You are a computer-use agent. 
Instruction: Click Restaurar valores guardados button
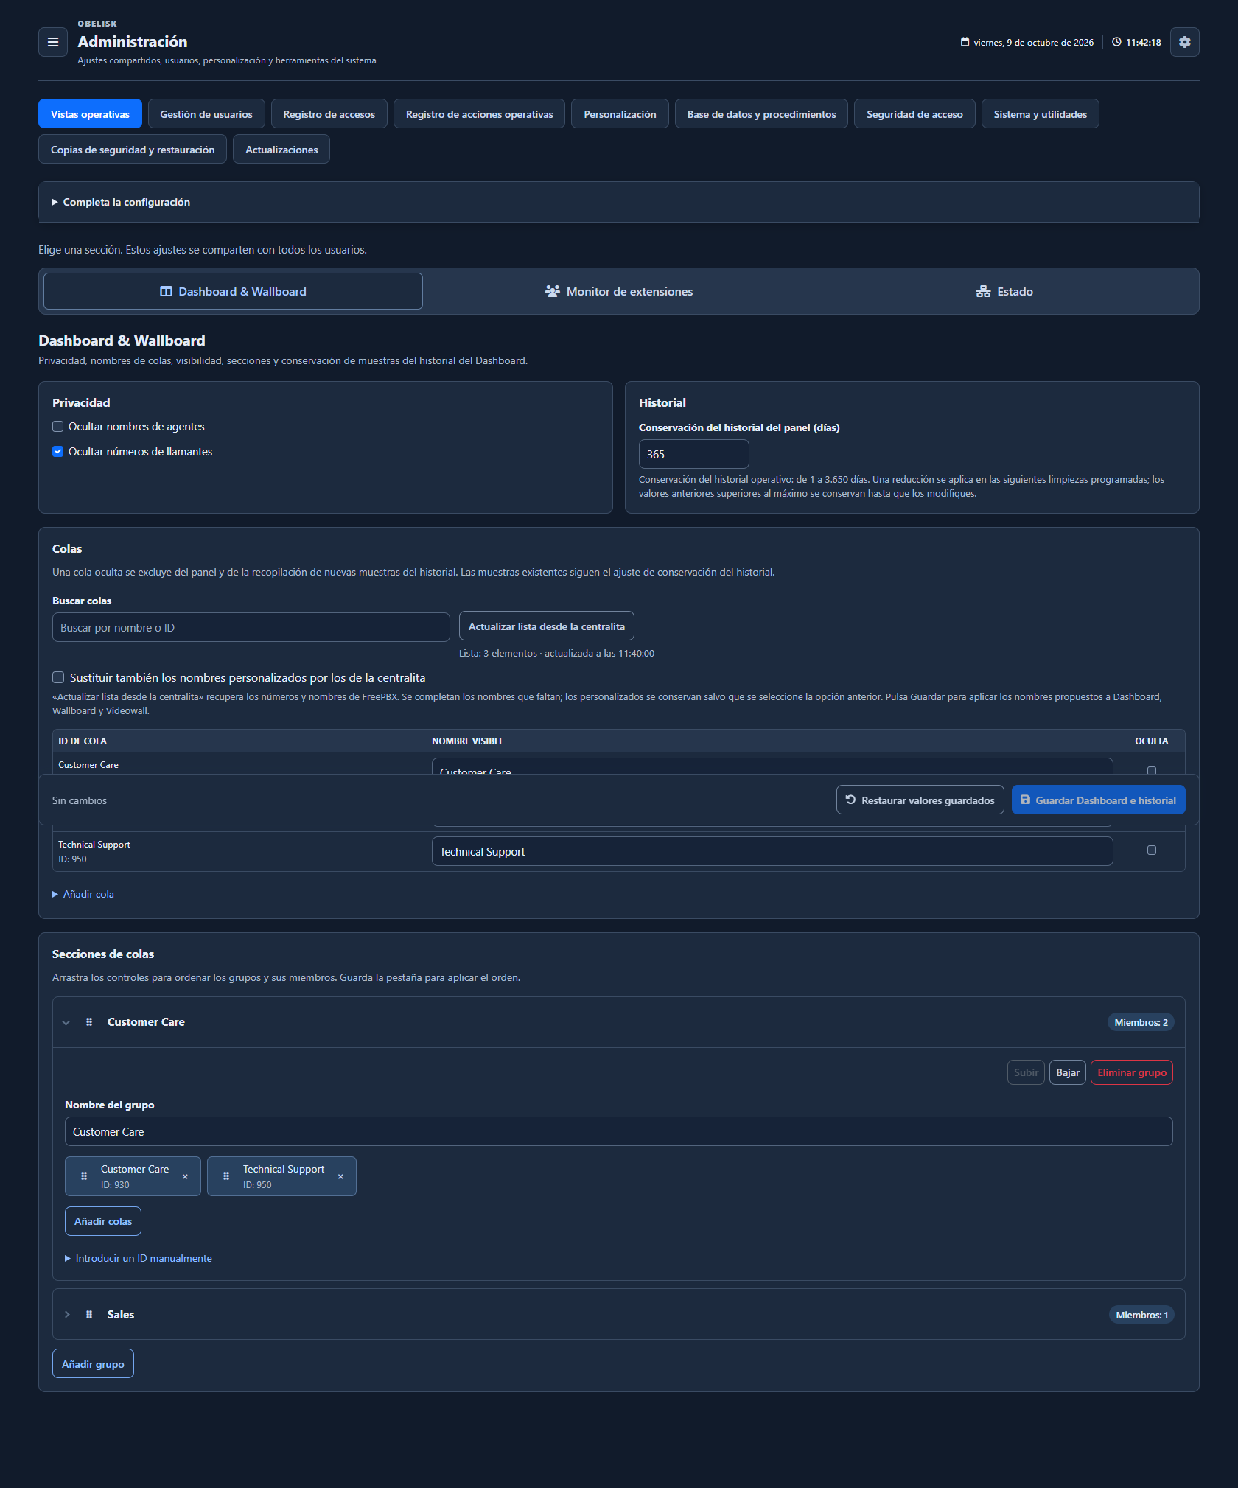tap(920, 800)
